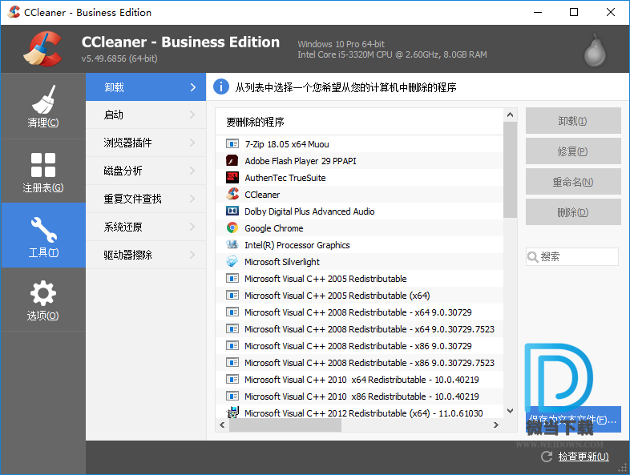Open the 卸载 uninstall tab
Screen dimensions: 630x475
146,87
